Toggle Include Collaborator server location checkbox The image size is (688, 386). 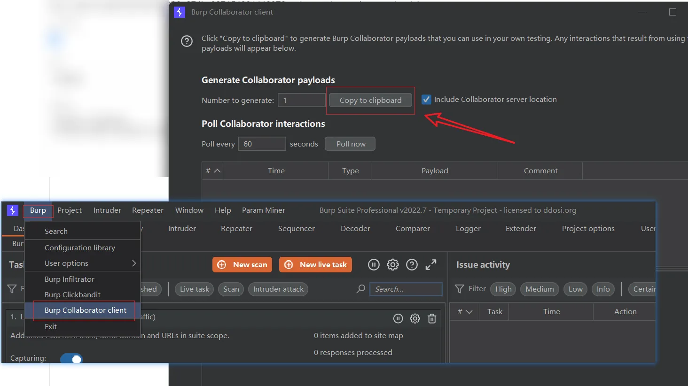426,100
